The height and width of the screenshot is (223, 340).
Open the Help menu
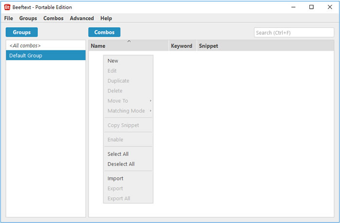point(106,18)
